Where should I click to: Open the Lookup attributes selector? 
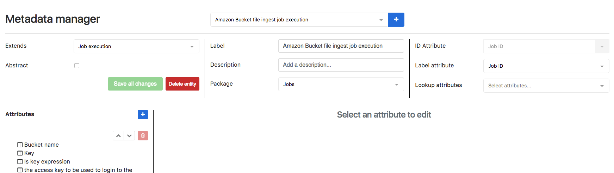[546, 86]
